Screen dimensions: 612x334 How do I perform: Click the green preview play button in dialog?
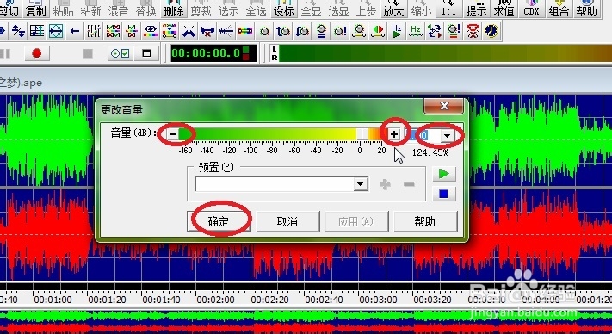point(444,173)
